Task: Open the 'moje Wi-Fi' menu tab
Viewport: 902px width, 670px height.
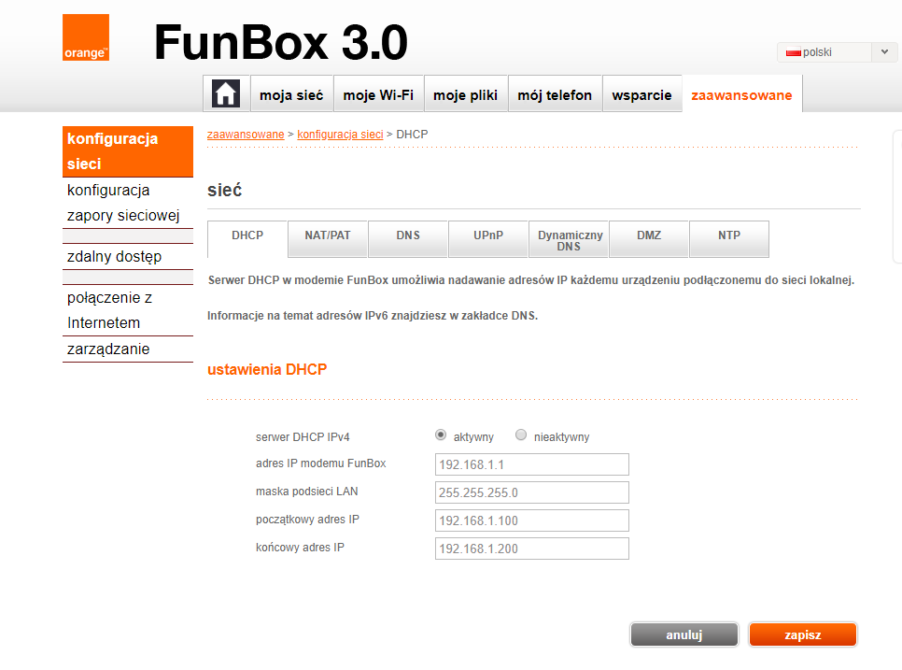Action: pos(378,93)
